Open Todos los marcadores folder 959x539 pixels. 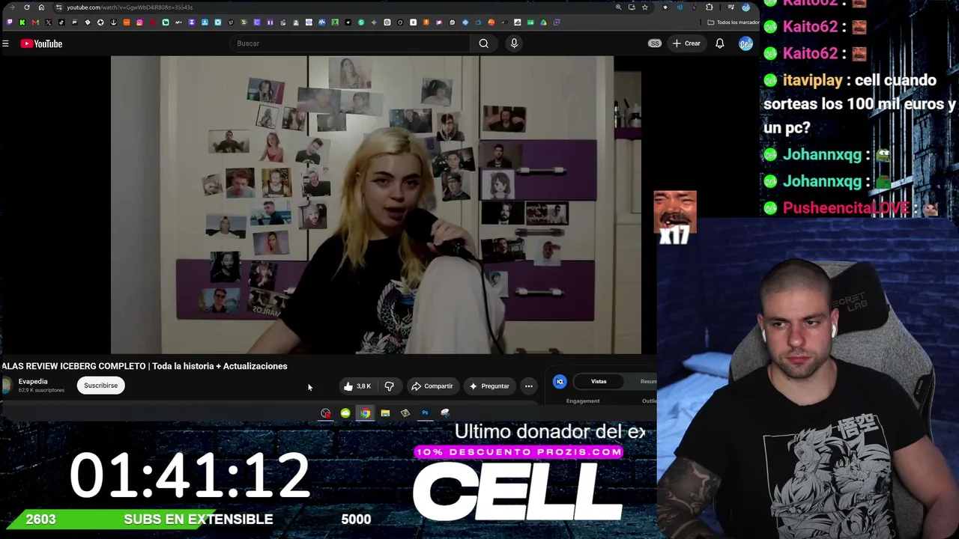pos(733,22)
